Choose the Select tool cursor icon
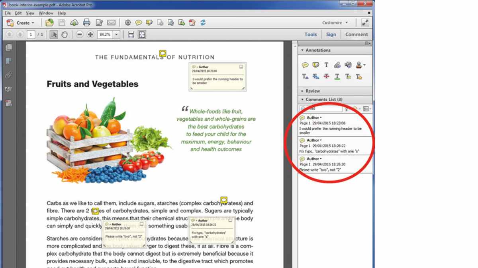The width and height of the screenshot is (478, 268). pos(54,35)
